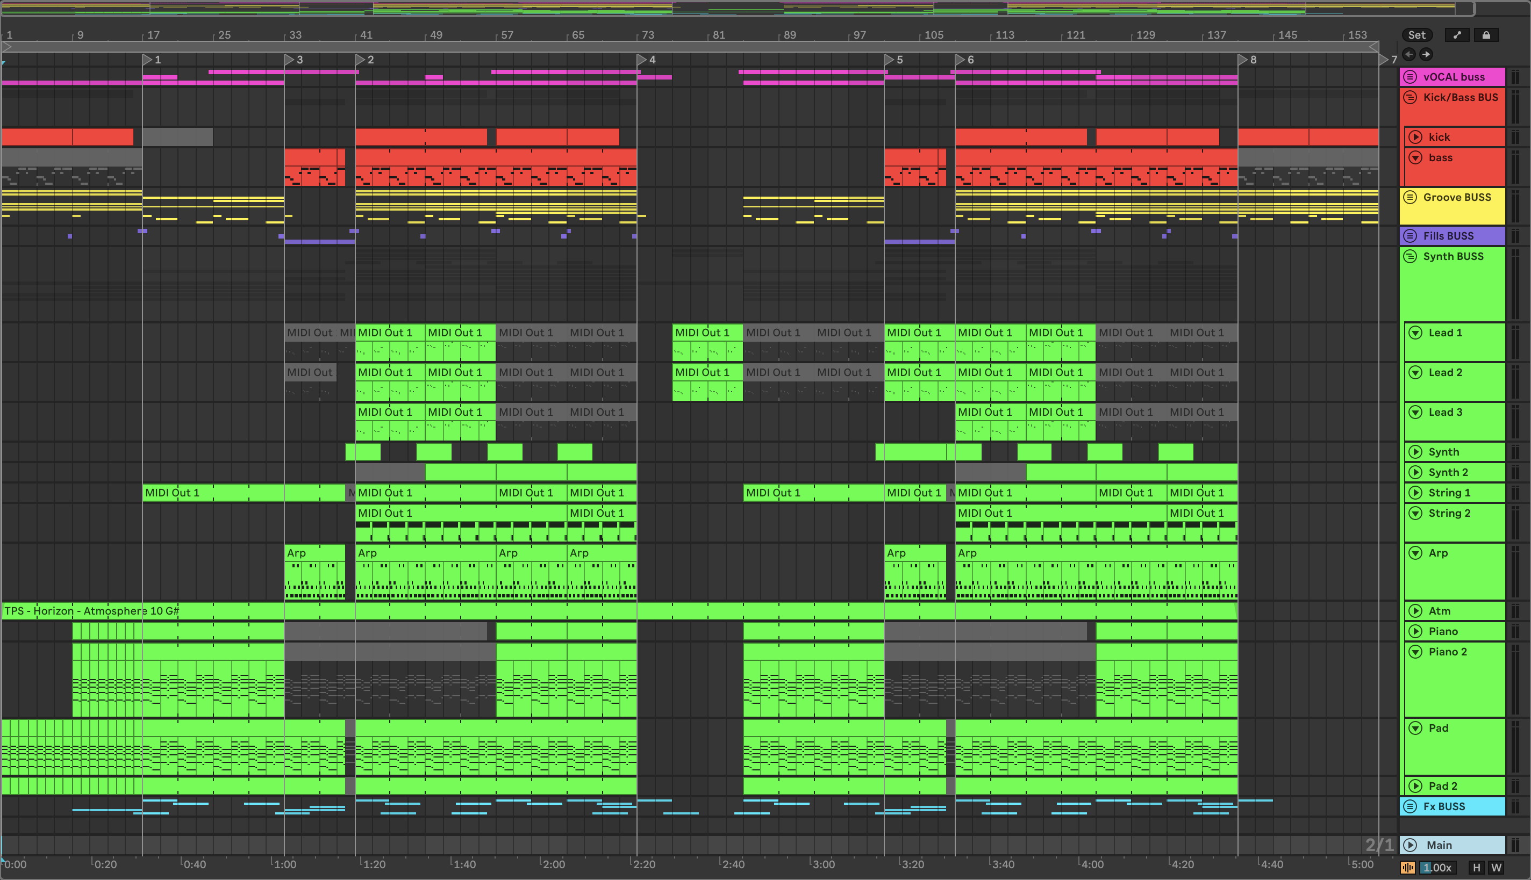The image size is (1531, 880).
Task: Jump to next locator arrow
Action: click(1426, 54)
